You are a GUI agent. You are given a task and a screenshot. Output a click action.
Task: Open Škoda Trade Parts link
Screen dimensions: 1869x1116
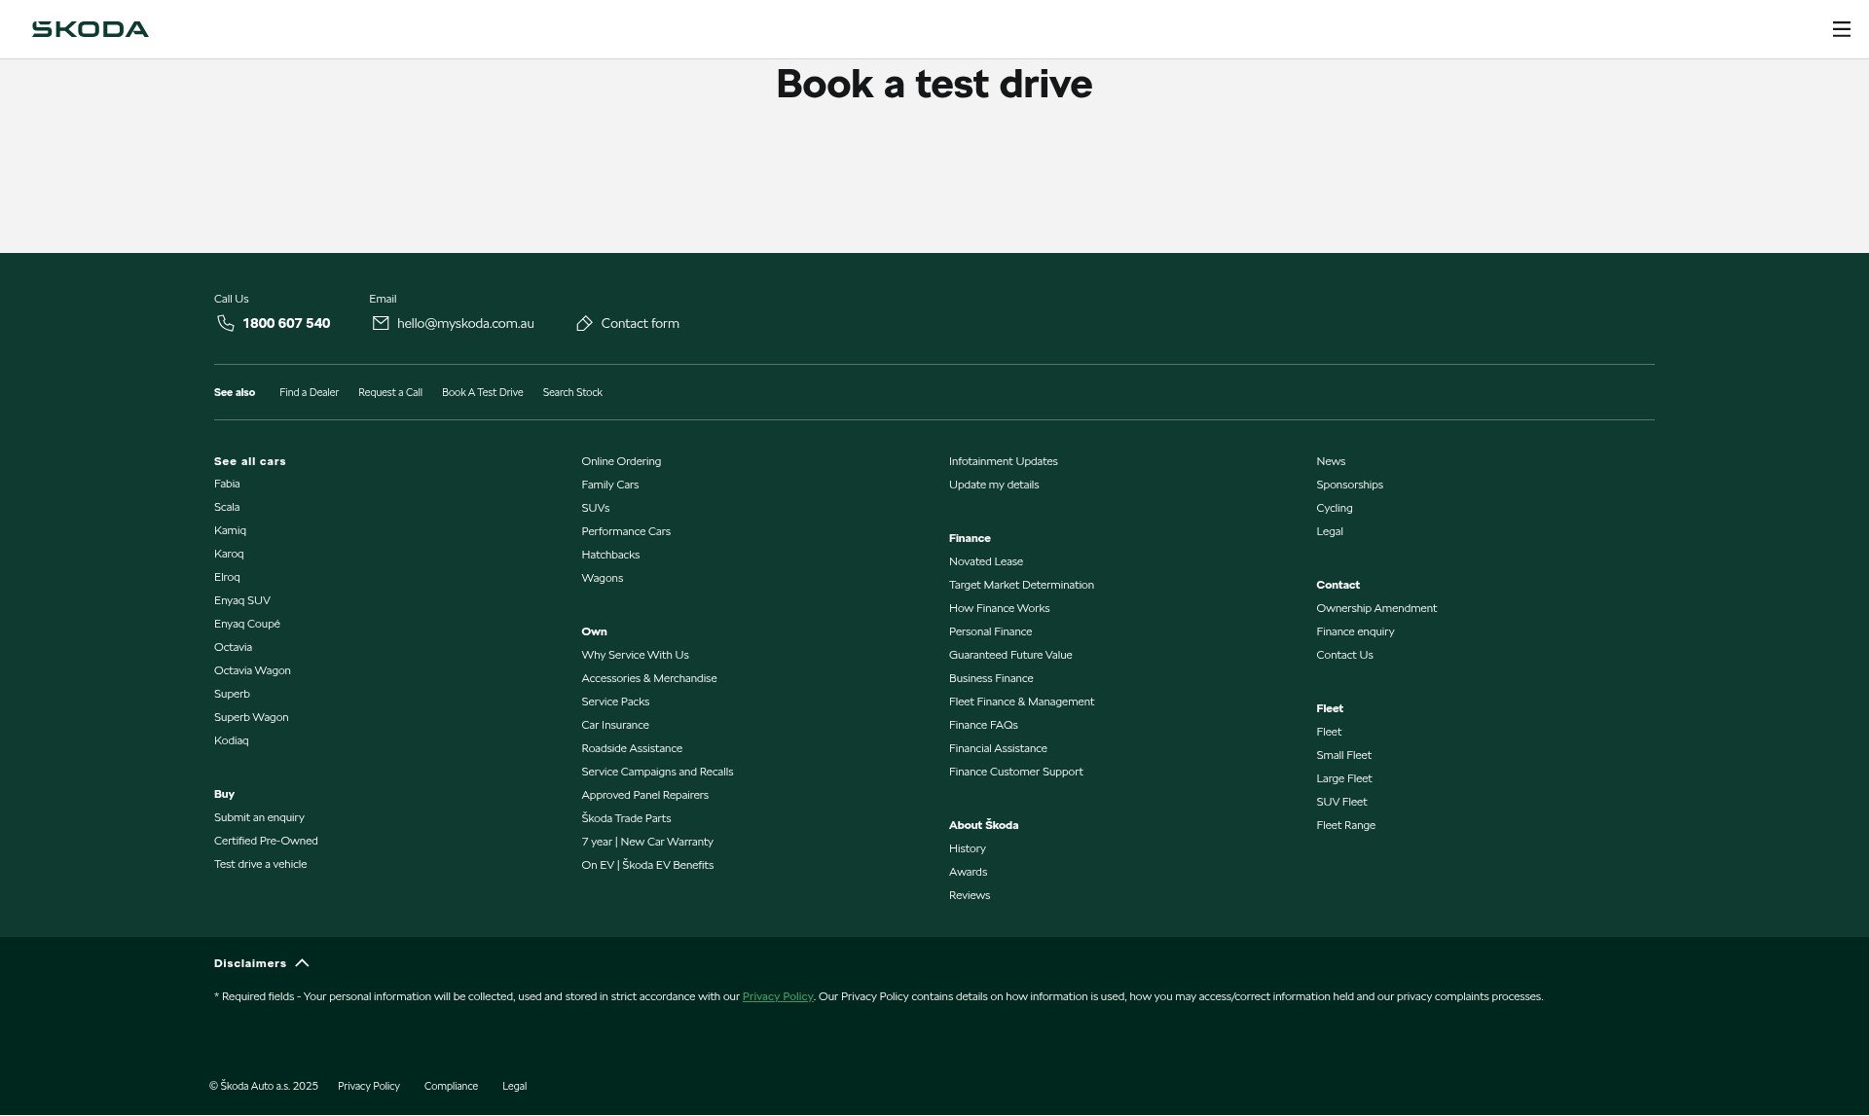coord(626,819)
